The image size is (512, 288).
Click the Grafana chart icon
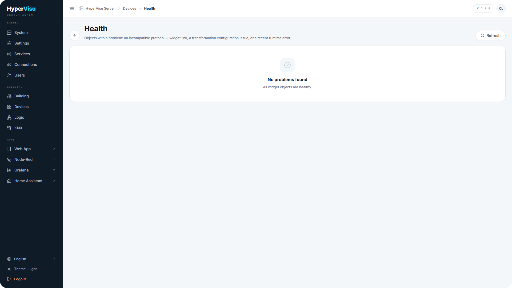click(9, 170)
